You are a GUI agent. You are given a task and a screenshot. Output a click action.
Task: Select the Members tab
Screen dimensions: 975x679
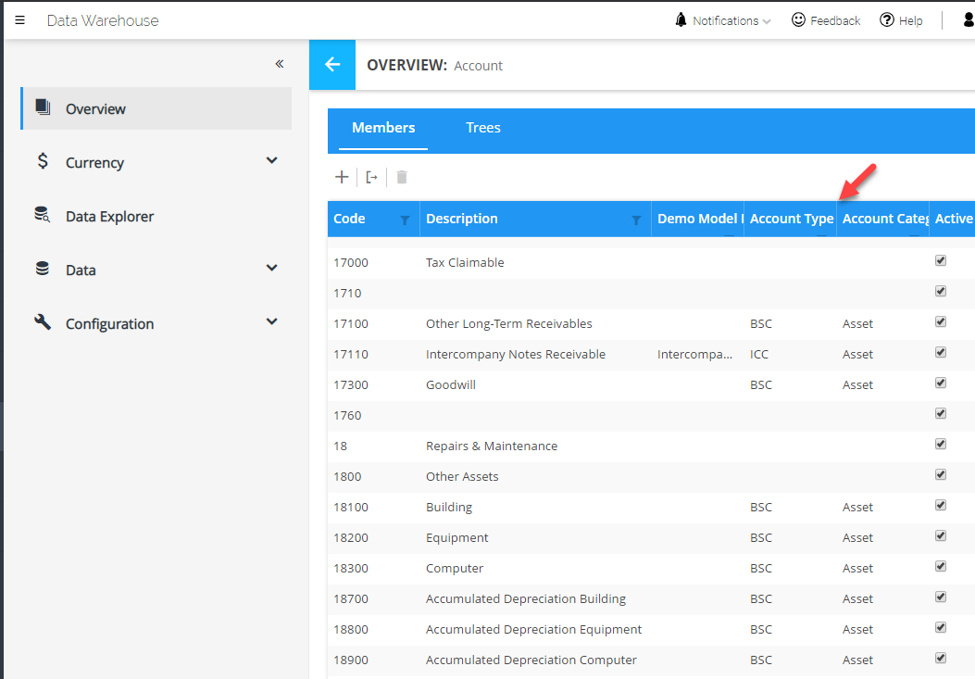pyautogui.click(x=383, y=128)
